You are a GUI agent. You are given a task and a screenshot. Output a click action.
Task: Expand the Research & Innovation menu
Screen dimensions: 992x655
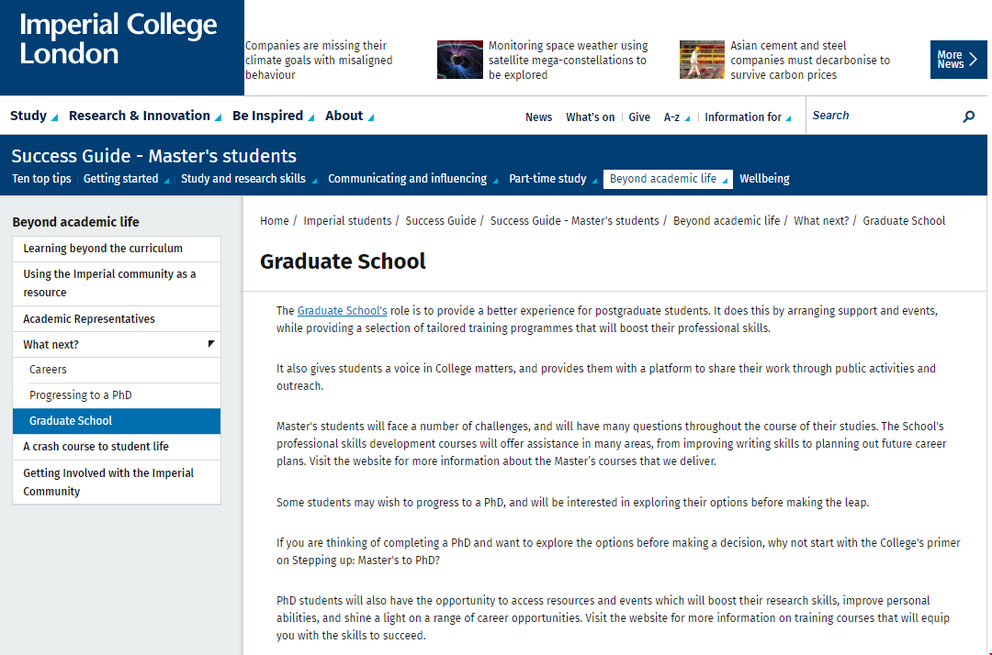144,116
